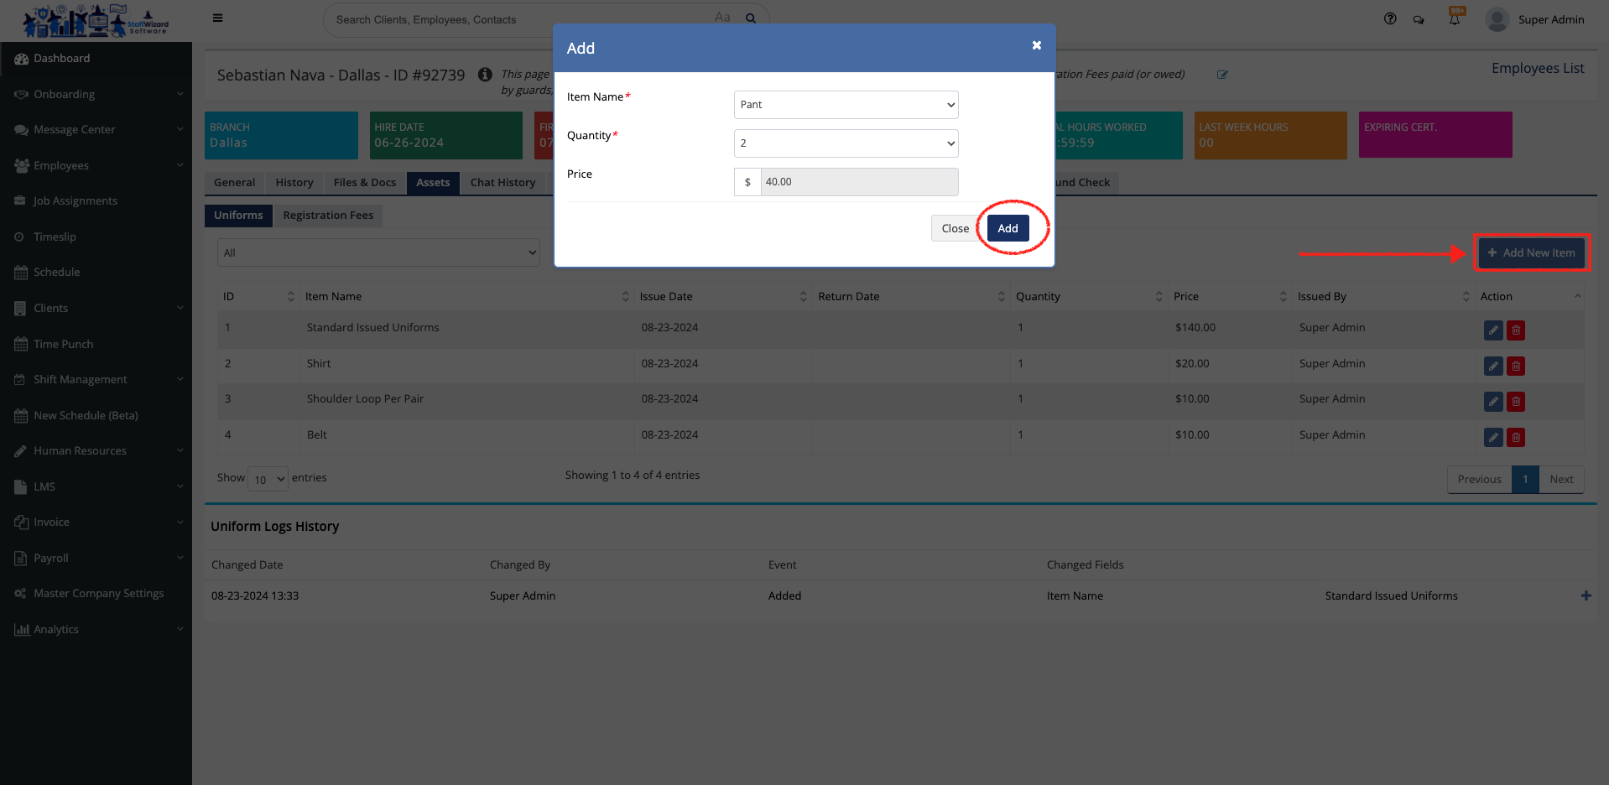Click the Add New Item button
The image size is (1609, 785).
(x=1531, y=252)
